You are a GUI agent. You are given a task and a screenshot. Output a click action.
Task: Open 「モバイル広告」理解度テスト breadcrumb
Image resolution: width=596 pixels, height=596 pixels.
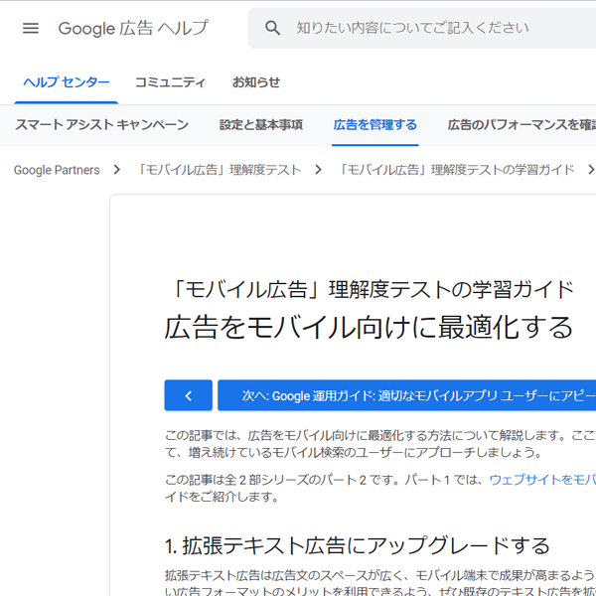click(220, 170)
